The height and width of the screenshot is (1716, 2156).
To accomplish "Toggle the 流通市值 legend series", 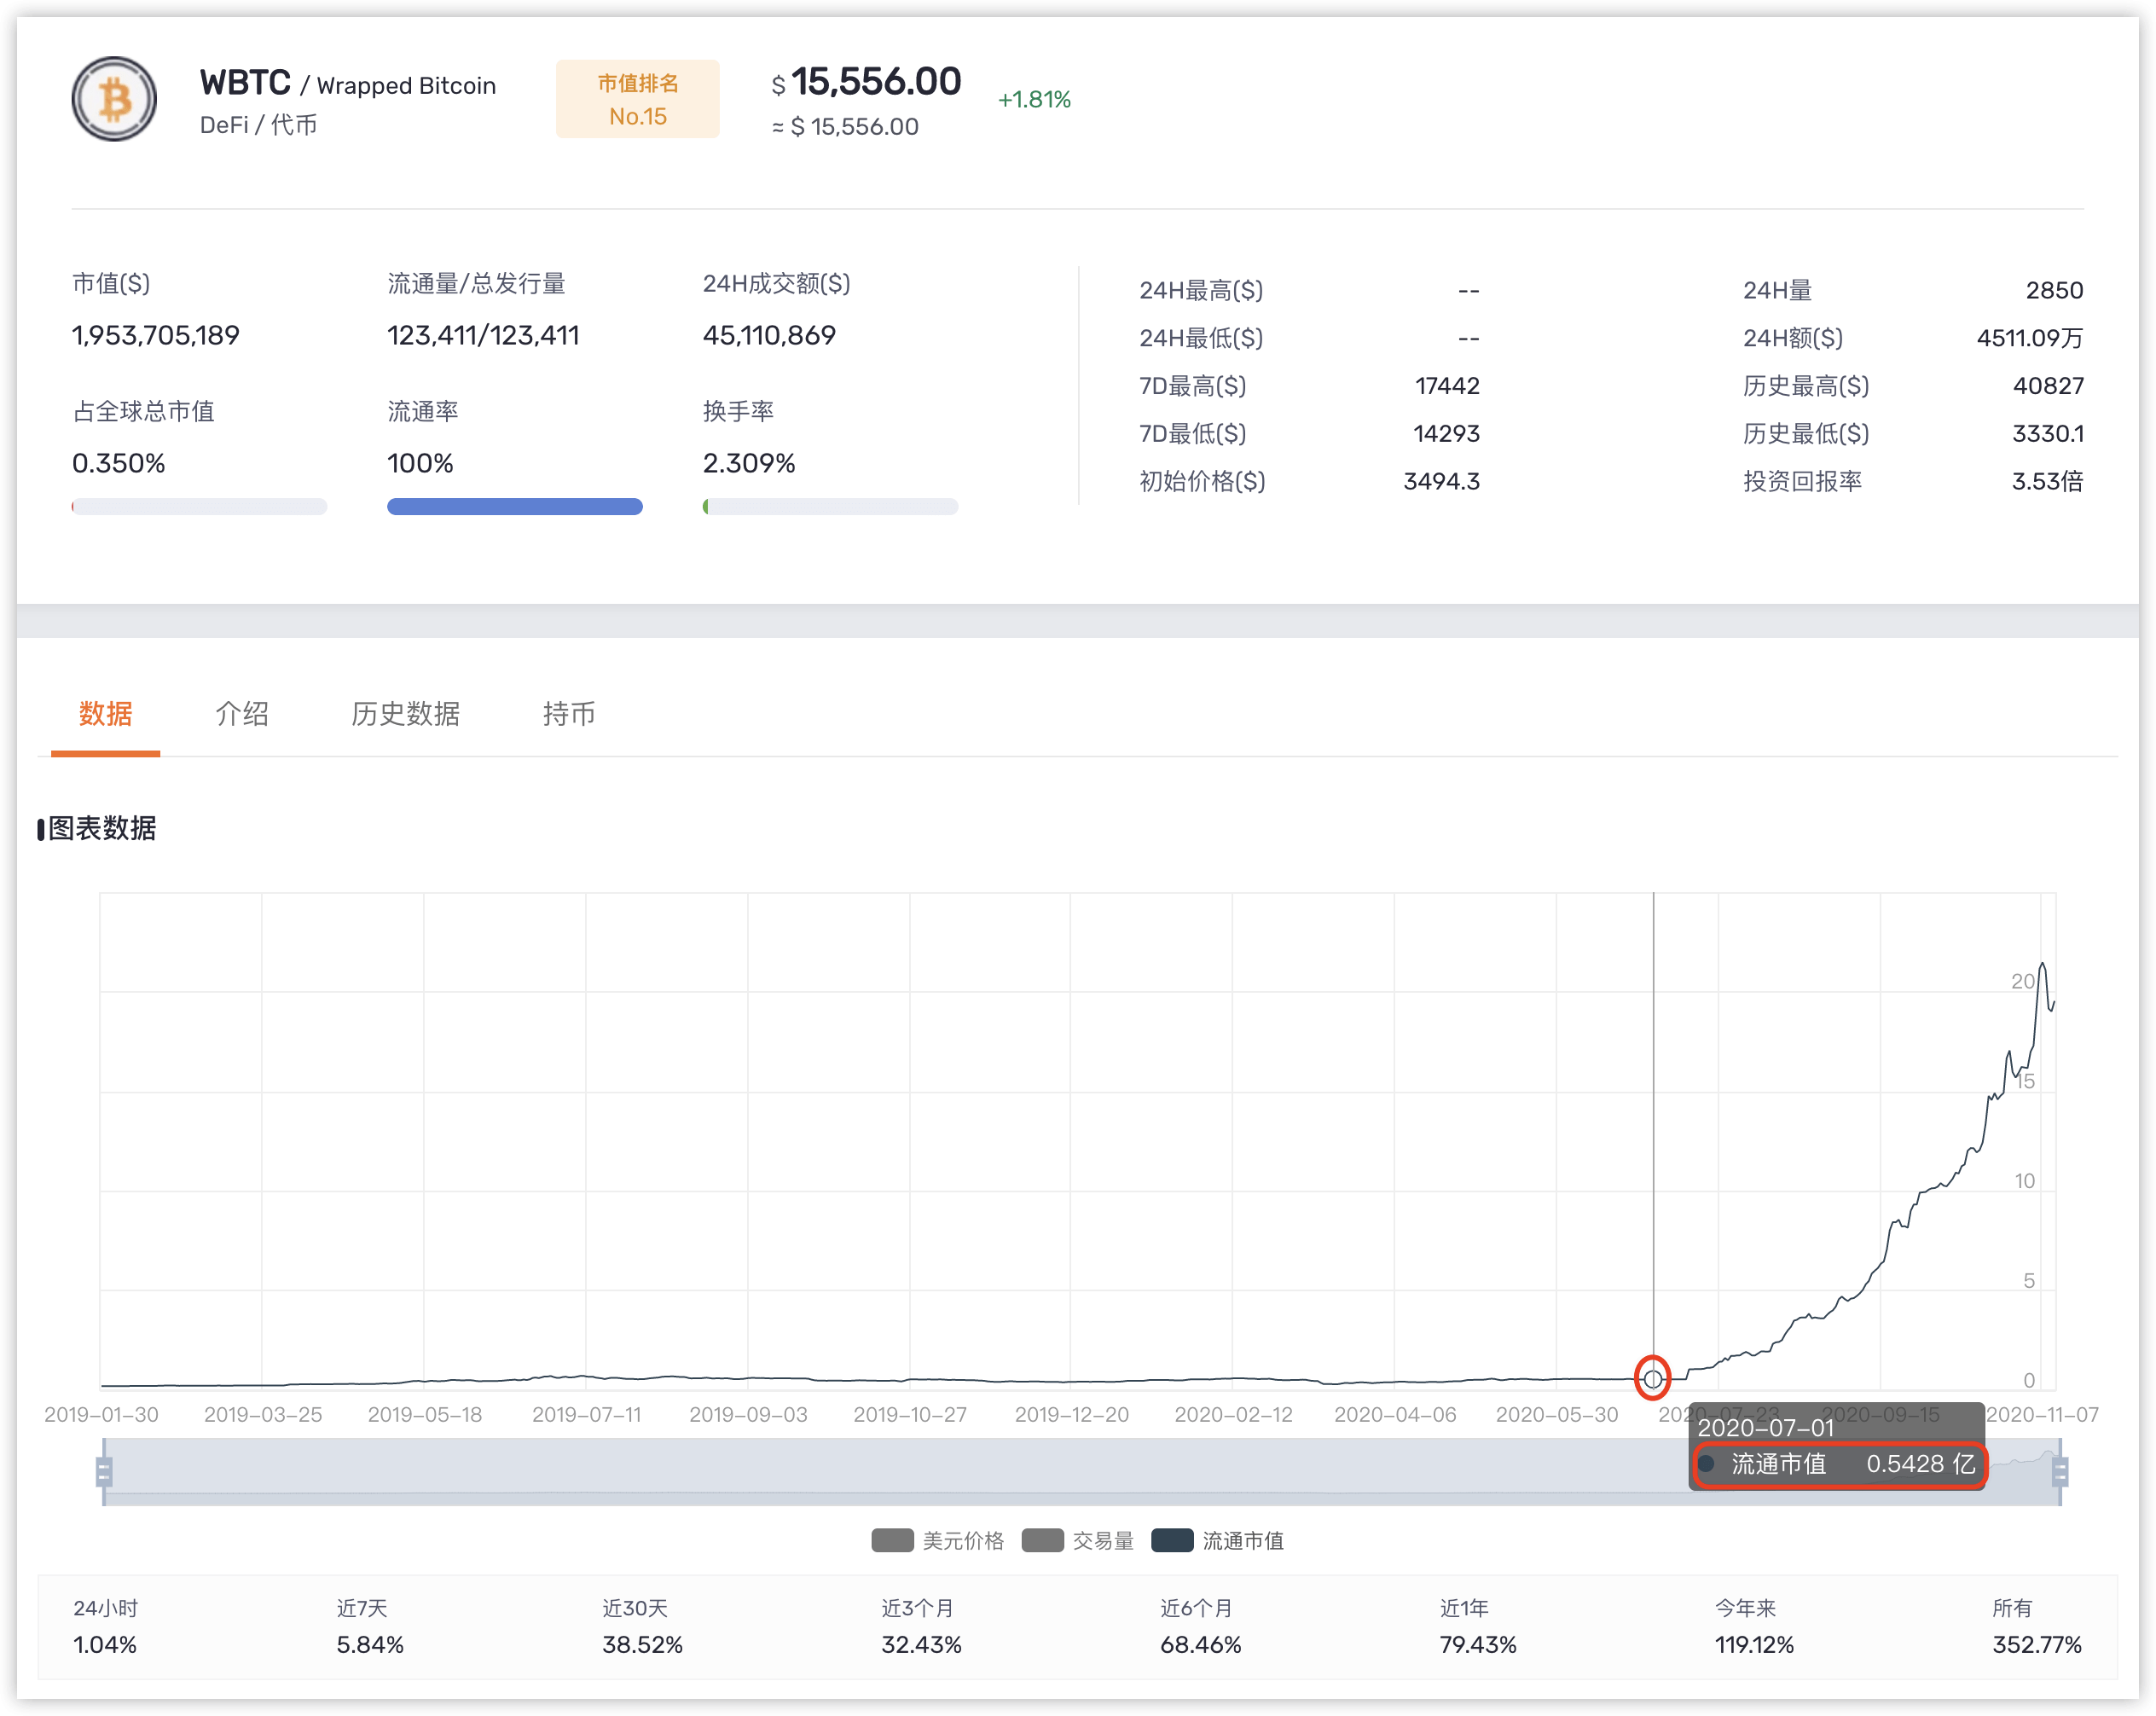I will click(x=1217, y=1540).
